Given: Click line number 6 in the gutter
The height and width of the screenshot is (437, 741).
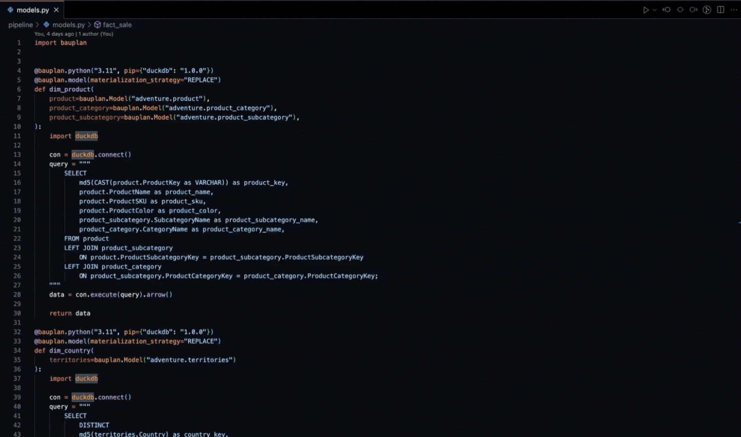Looking at the screenshot, I should (19, 89).
